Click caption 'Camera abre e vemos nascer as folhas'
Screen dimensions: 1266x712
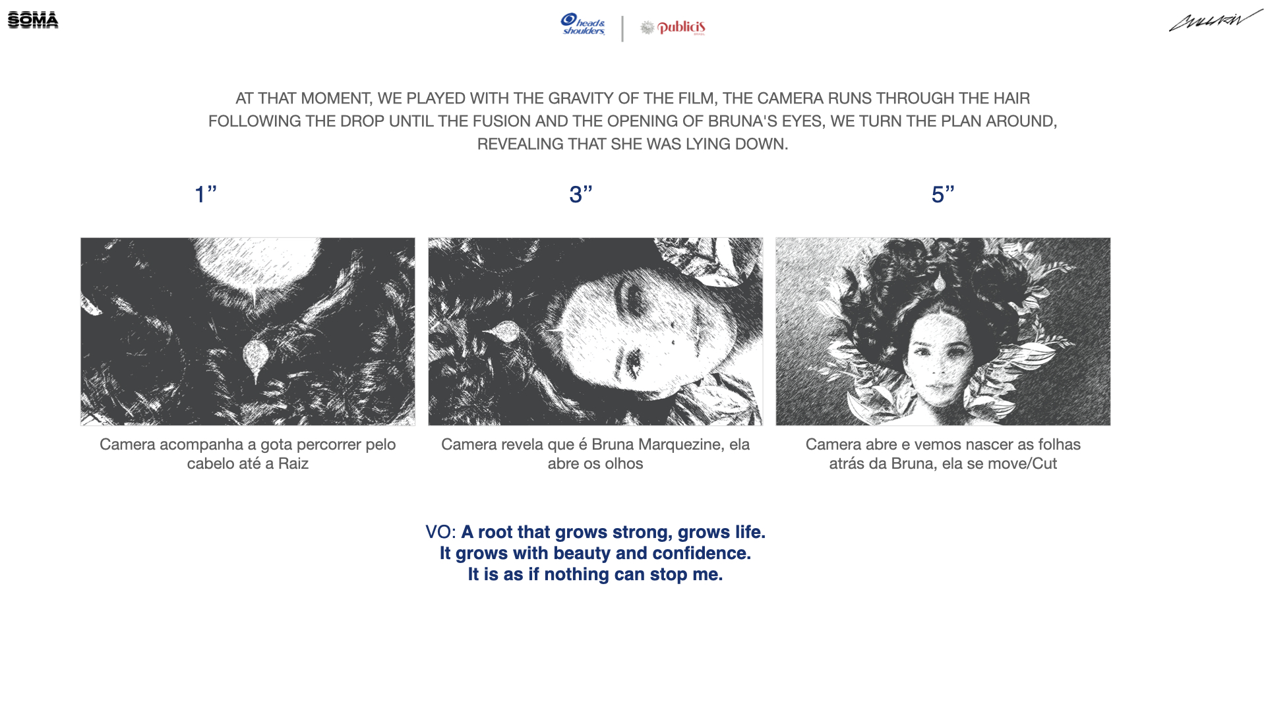click(943, 454)
